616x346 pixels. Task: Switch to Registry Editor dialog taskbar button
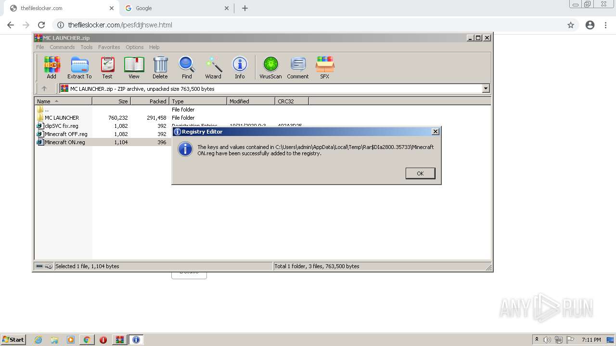coord(136,340)
